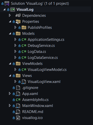The image size is (93, 125).
Task: Select DebugService.cs file entry
Action: point(41,46)
